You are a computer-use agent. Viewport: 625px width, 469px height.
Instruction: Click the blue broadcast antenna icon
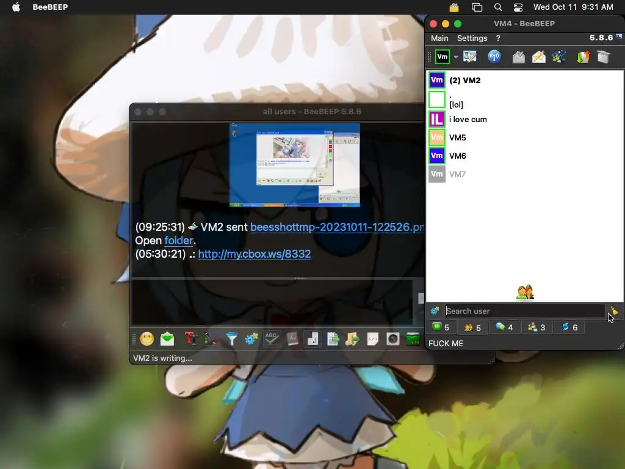(x=494, y=57)
